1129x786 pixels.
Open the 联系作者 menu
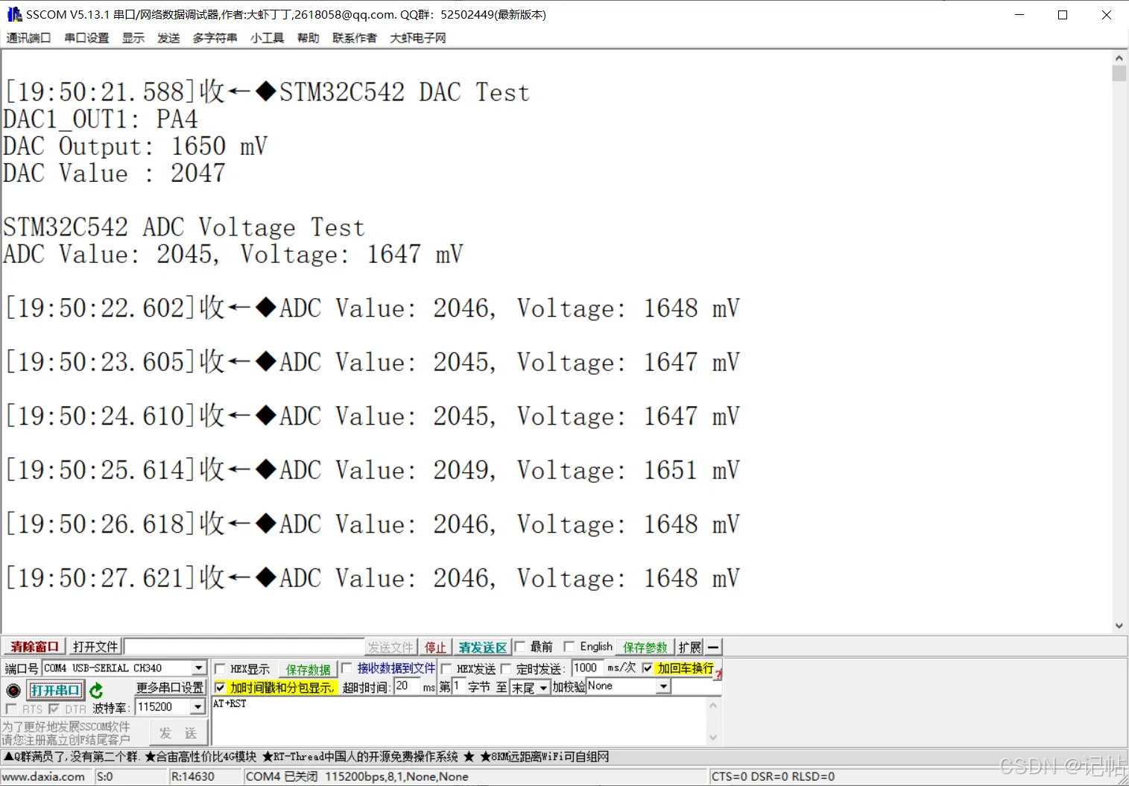click(x=355, y=38)
